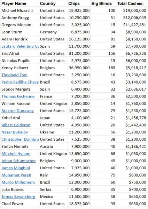Visit the Johan Schumacher link
Image resolution: width=148 pixels, height=209 pixels.
tap(19, 161)
